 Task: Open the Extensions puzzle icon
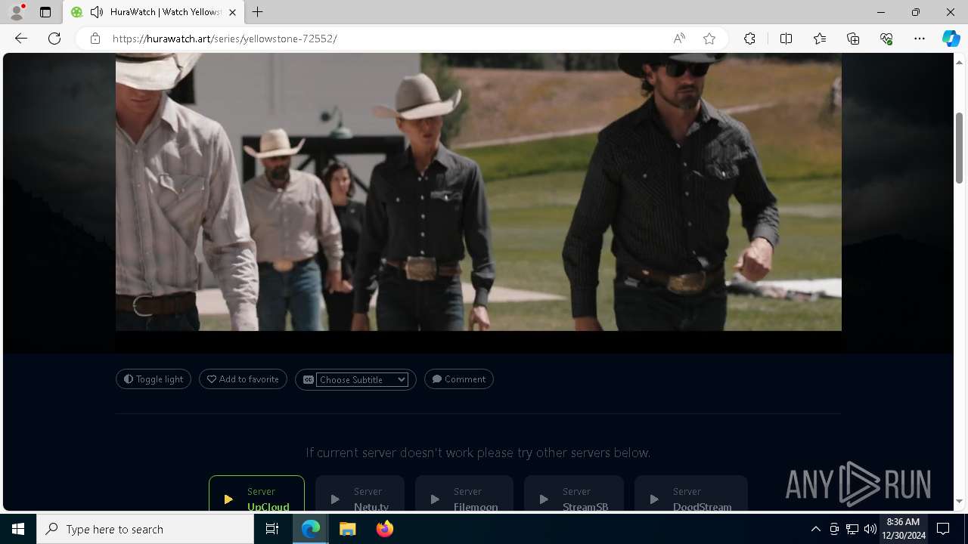coord(749,39)
